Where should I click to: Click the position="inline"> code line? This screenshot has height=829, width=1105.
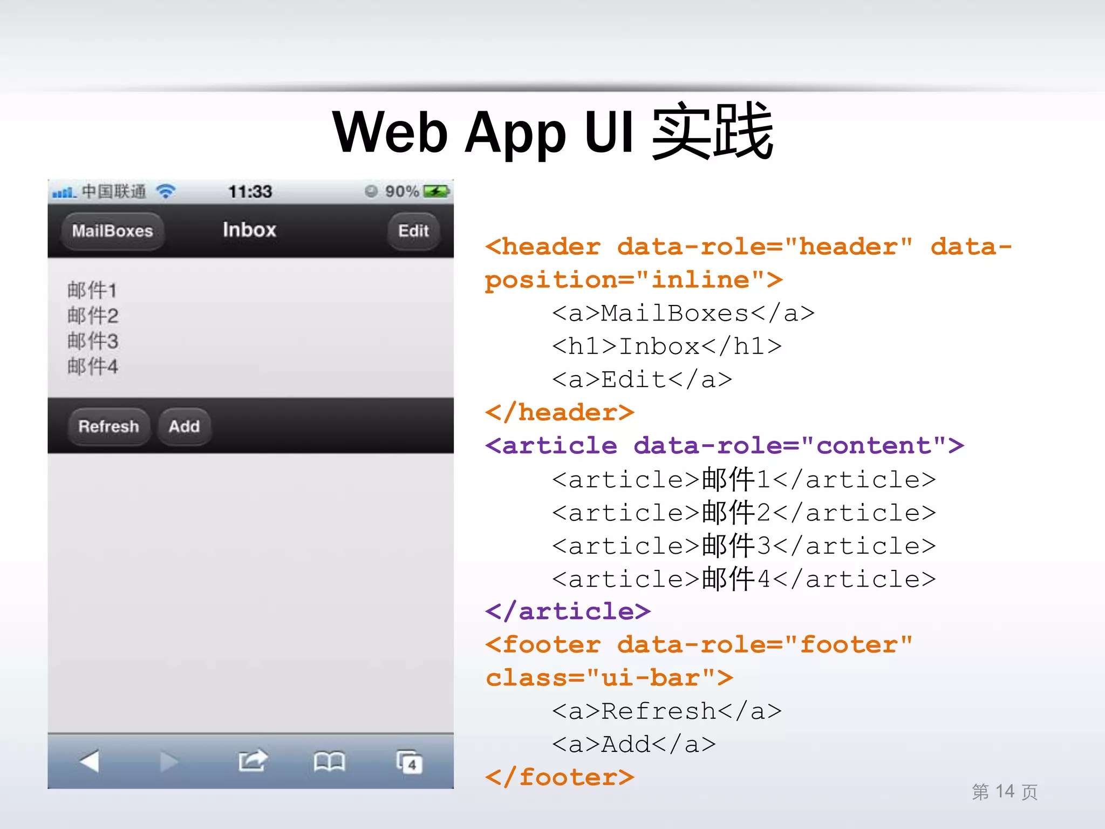[x=634, y=280]
